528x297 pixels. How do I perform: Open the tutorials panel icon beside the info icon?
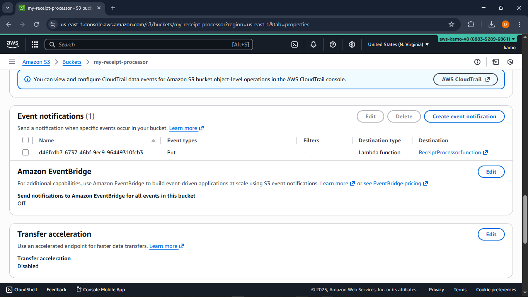[x=495, y=62]
